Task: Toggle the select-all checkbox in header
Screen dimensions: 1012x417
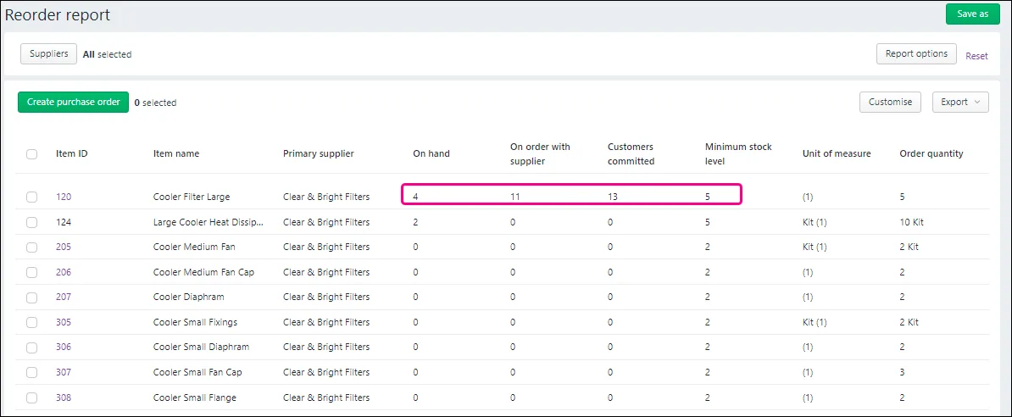Action: point(31,153)
